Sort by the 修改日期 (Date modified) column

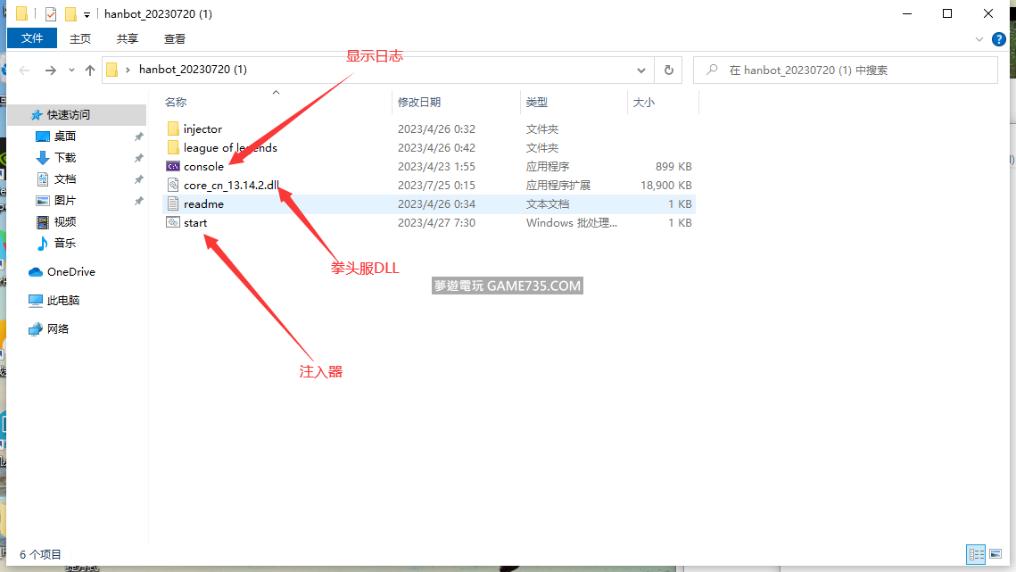(x=419, y=102)
